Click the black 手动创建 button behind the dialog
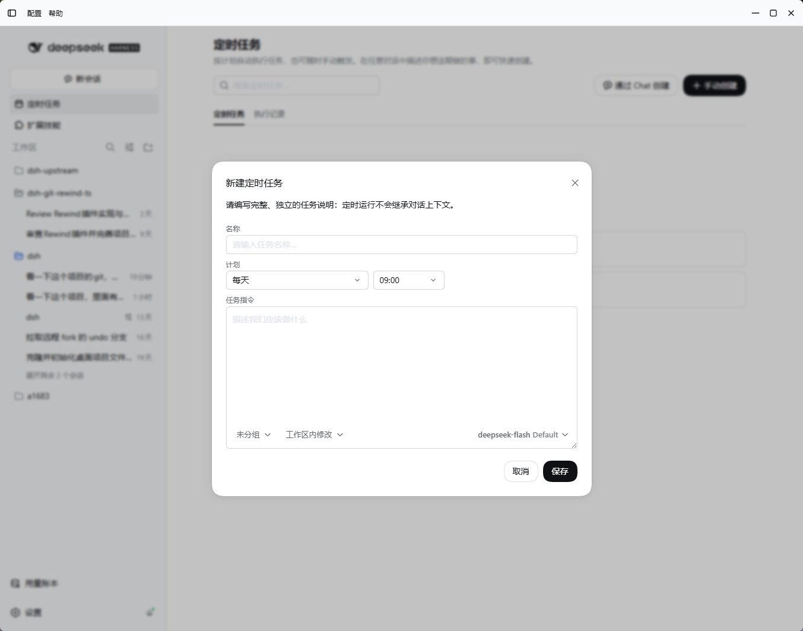This screenshot has width=803, height=631. pyautogui.click(x=715, y=85)
